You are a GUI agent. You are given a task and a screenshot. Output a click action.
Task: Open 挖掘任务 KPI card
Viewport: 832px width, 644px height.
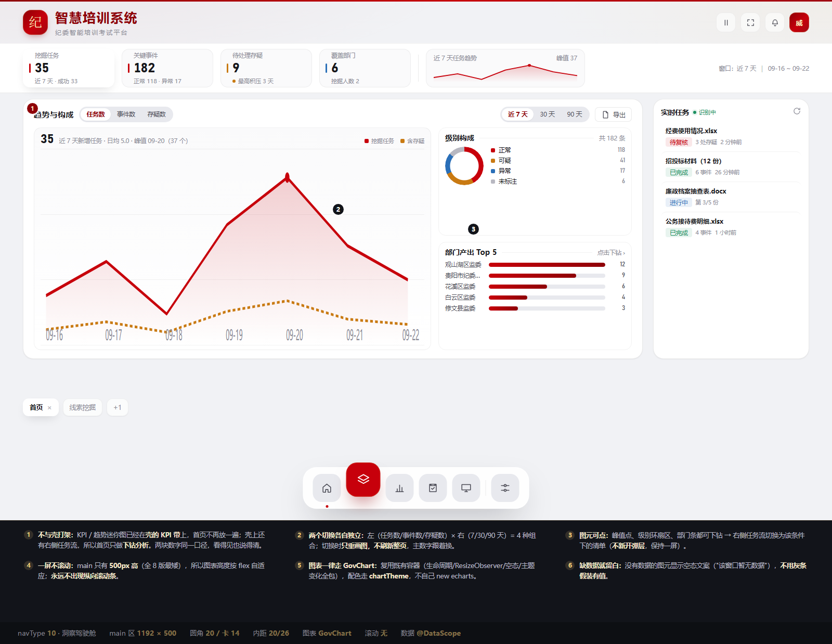(69, 68)
